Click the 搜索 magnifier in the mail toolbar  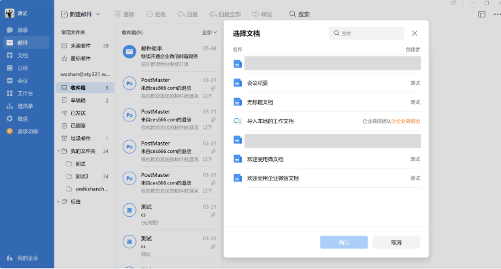293,13
